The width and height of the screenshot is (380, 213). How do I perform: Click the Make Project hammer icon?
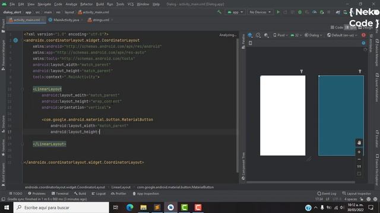coord(219,12)
